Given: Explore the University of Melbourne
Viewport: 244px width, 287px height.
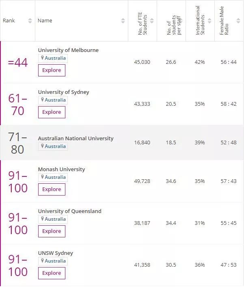Looking at the screenshot, I should point(52,70).
